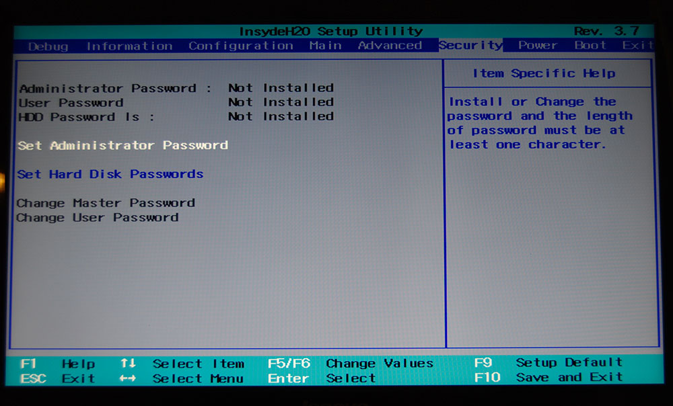Screen dimensions: 673x406
Task: Click Not Installed value for User Password
Action: [281, 101]
